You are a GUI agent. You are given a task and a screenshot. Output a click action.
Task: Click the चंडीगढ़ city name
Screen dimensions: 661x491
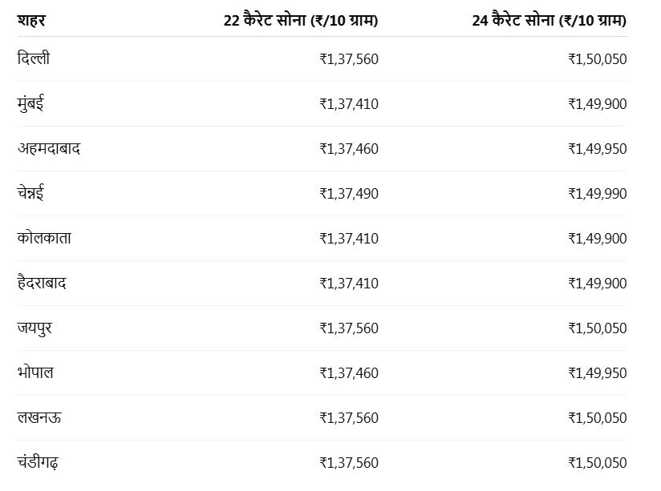(38, 462)
